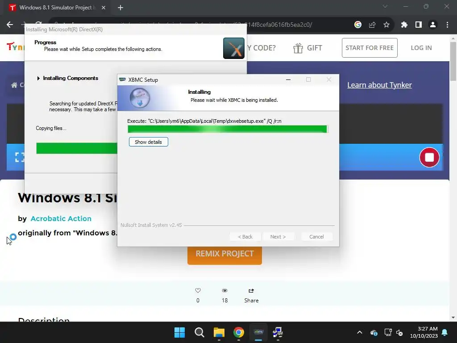
Task: Open the Chrome profile icon
Action: 433,25
